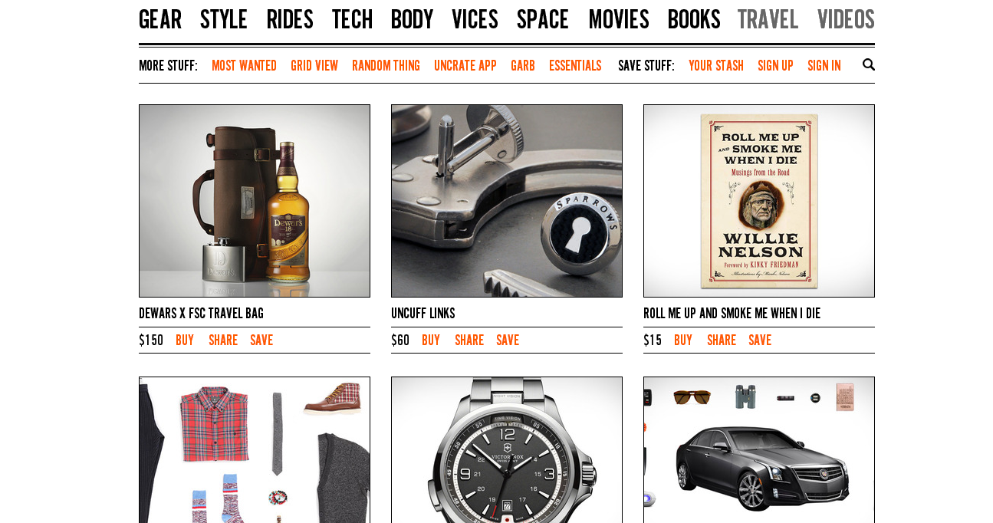Open the Willie Nelson book image
This screenshot has height=523, width=993.
(x=759, y=201)
